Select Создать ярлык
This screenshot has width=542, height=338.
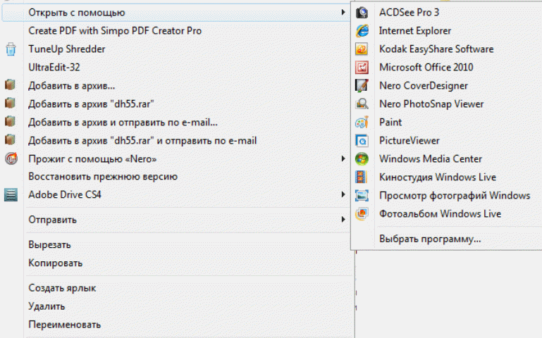(62, 288)
